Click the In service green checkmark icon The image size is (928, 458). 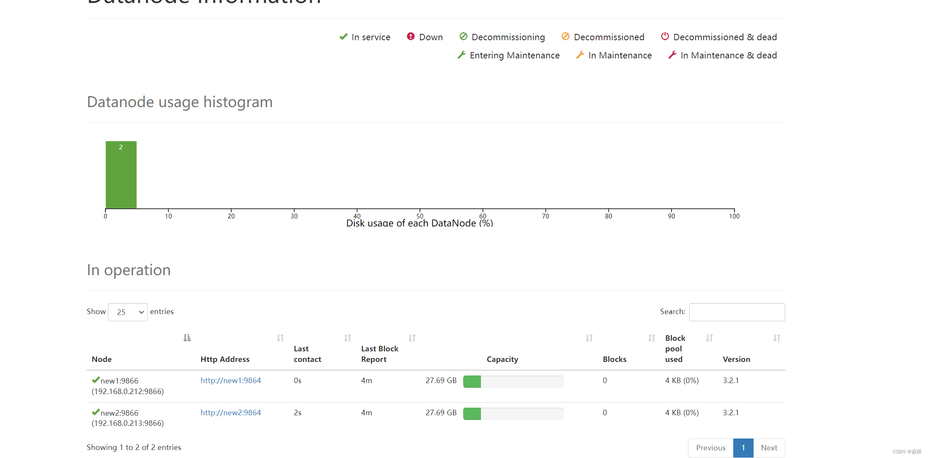pyautogui.click(x=343, y=37)
